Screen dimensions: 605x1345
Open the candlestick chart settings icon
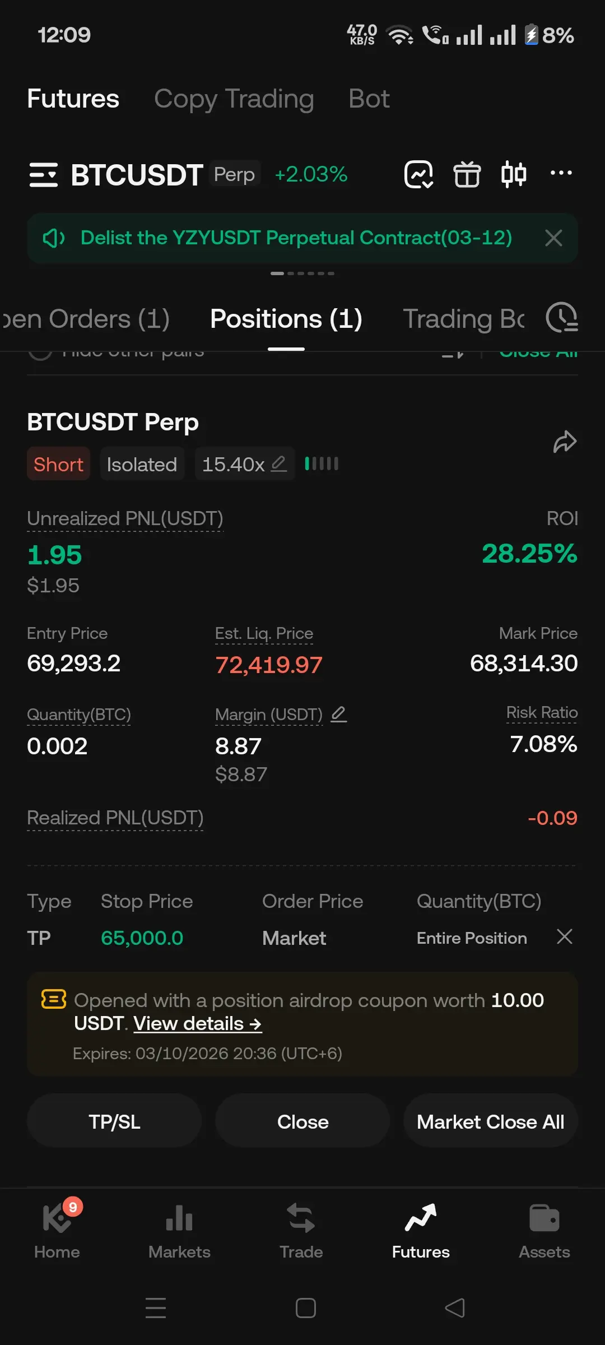coord(513,174)
